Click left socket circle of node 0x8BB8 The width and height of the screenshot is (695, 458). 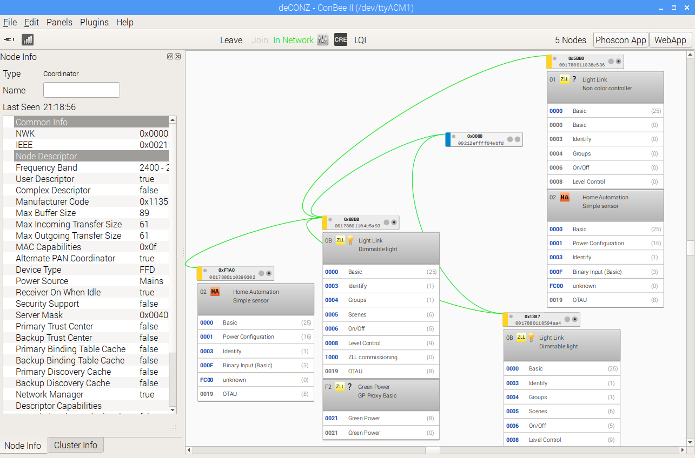[387, 222]
